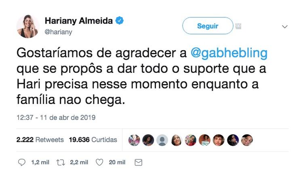Click the Hariany Almeida display name
Viewport: 303px width, 174px height.
coord(78,22)
